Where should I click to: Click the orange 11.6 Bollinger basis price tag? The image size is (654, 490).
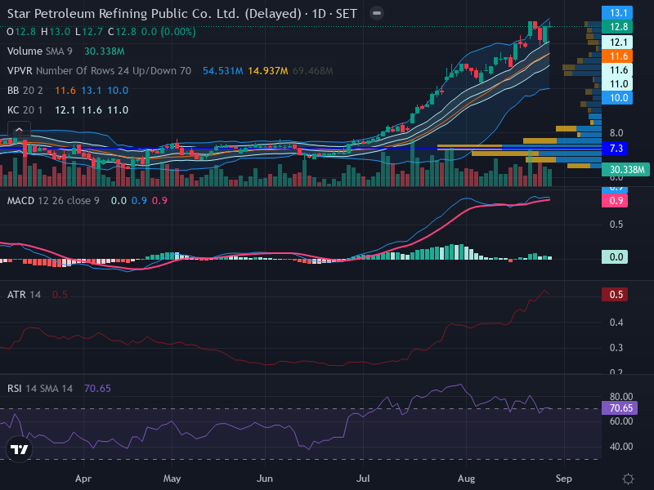(x=617, y=56)
